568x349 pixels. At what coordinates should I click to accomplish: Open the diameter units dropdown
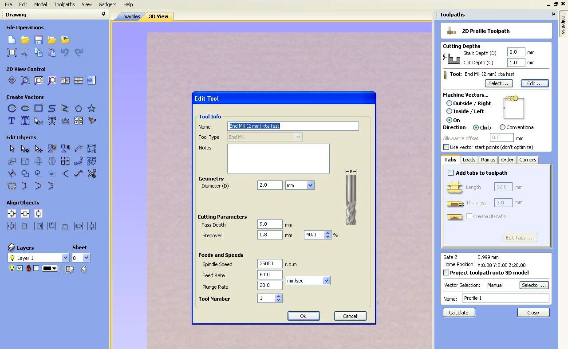tap(310, 185)
